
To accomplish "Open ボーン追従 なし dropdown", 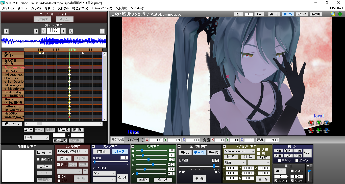I will (104, 173).
